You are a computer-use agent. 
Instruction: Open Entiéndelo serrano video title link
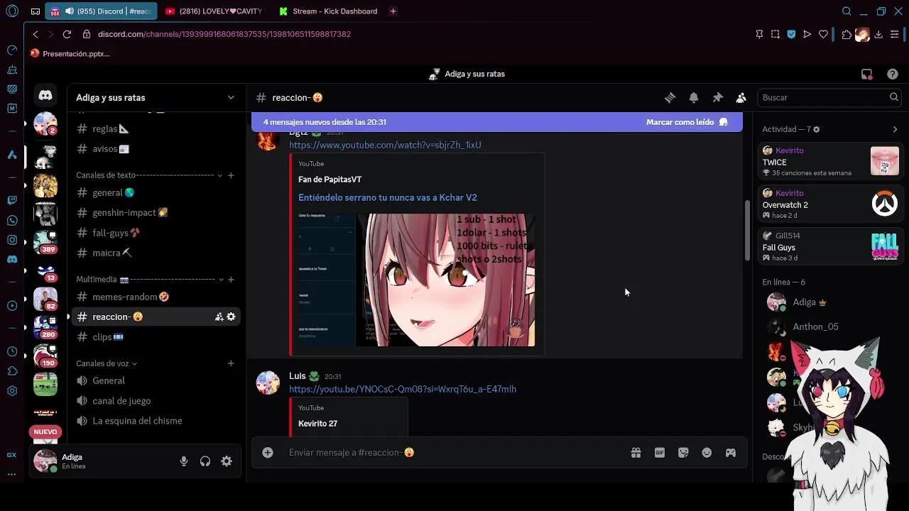(x=388, y=197)
